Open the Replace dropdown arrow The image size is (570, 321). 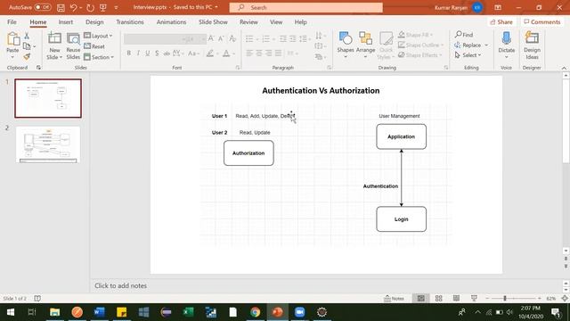coord(486,45)
